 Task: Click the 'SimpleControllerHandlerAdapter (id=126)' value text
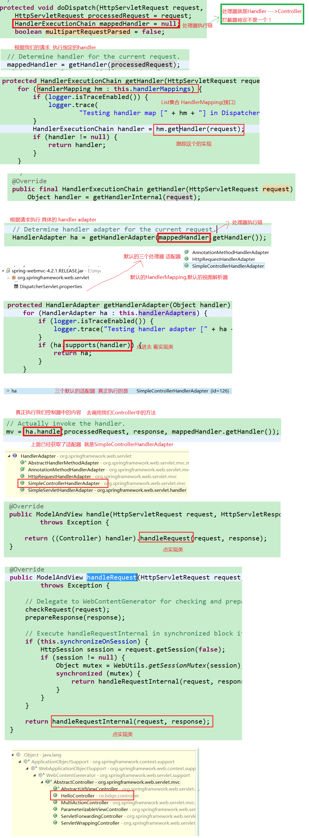(x=183, y=391)
